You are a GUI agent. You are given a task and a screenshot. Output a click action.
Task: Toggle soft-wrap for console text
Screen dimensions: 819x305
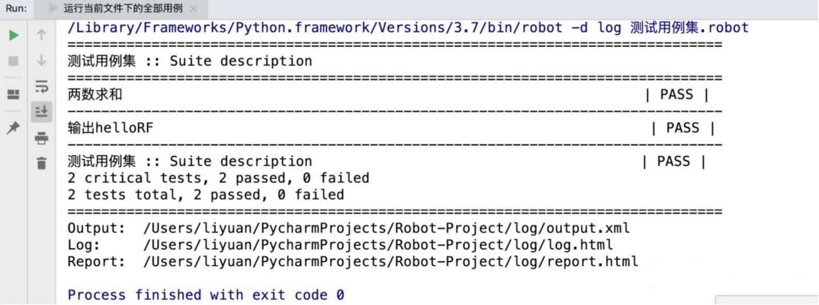[41, 87]
